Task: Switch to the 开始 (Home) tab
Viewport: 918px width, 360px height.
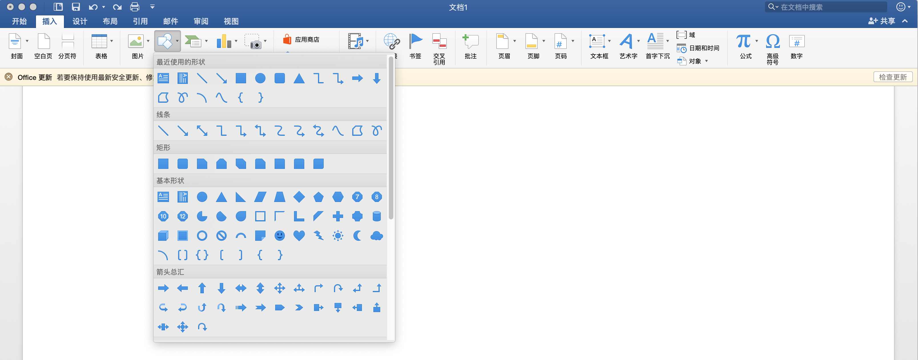Action: [x=19, y=21]
